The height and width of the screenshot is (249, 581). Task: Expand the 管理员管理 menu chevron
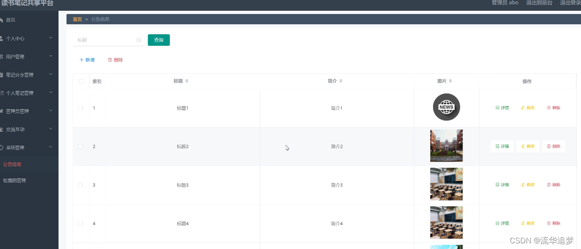[x=51, y=111]
